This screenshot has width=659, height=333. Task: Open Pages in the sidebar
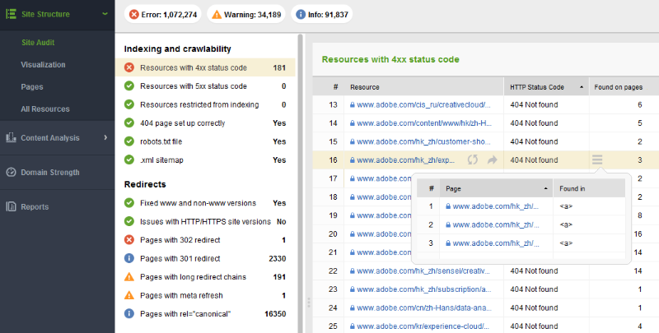pos(32,87)
